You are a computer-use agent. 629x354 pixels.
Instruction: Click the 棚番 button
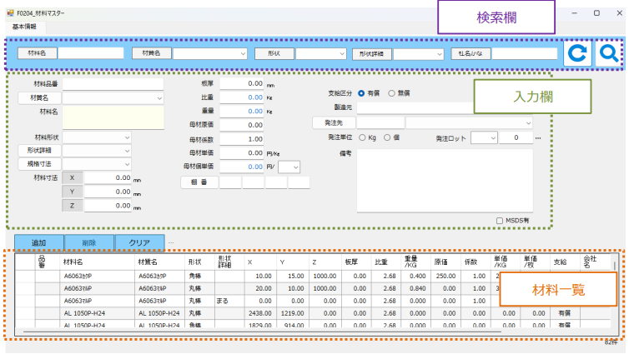[199, 182]
